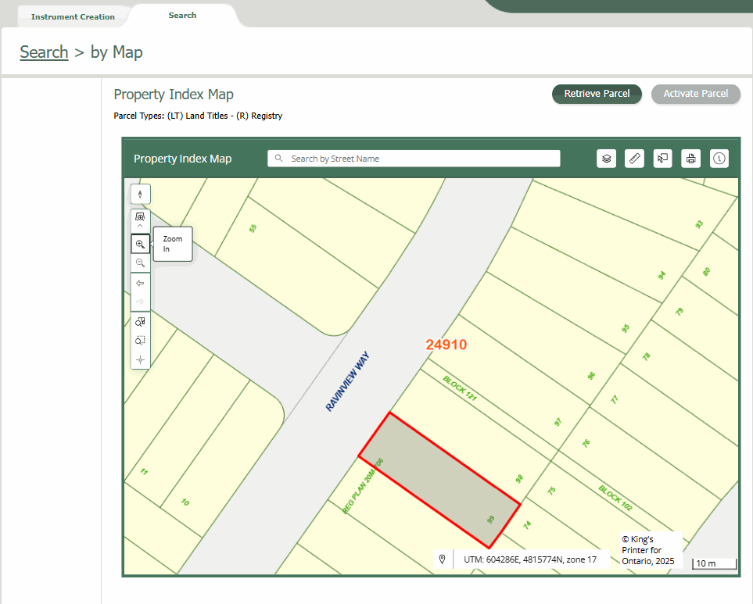Click parcel label 98

tap(519, 478)
